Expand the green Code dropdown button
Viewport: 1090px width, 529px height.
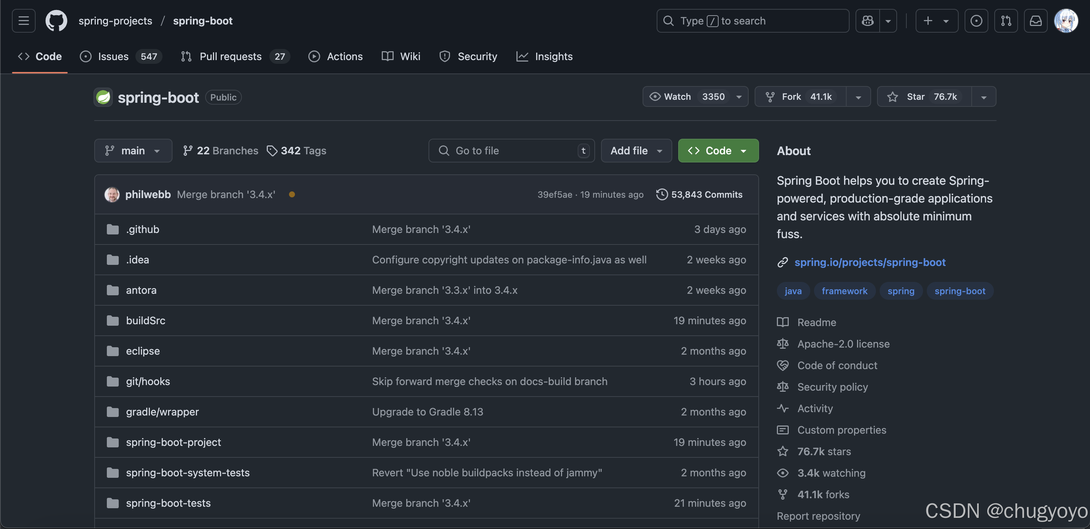click(x=718, y=151)
